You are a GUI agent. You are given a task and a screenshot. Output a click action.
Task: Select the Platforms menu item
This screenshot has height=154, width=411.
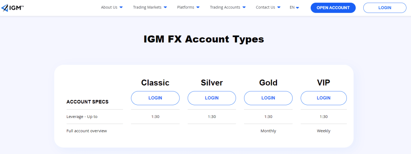[185, 7]
